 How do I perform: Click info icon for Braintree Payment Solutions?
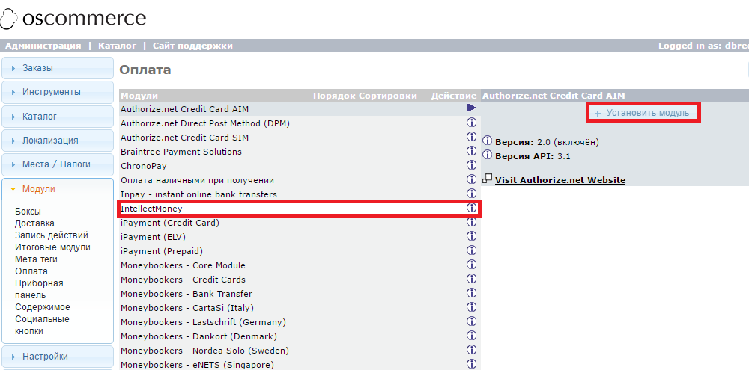click(472, 152)
